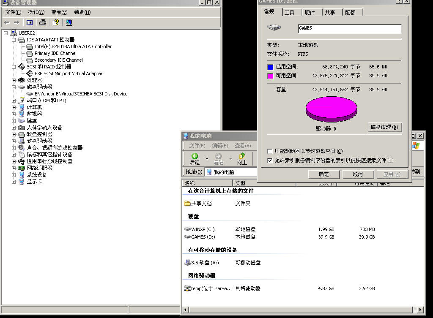Click the scan for hardware changes icon
Image resolution: width=433 pixels, height=318 pixels.
pos(69,22)
